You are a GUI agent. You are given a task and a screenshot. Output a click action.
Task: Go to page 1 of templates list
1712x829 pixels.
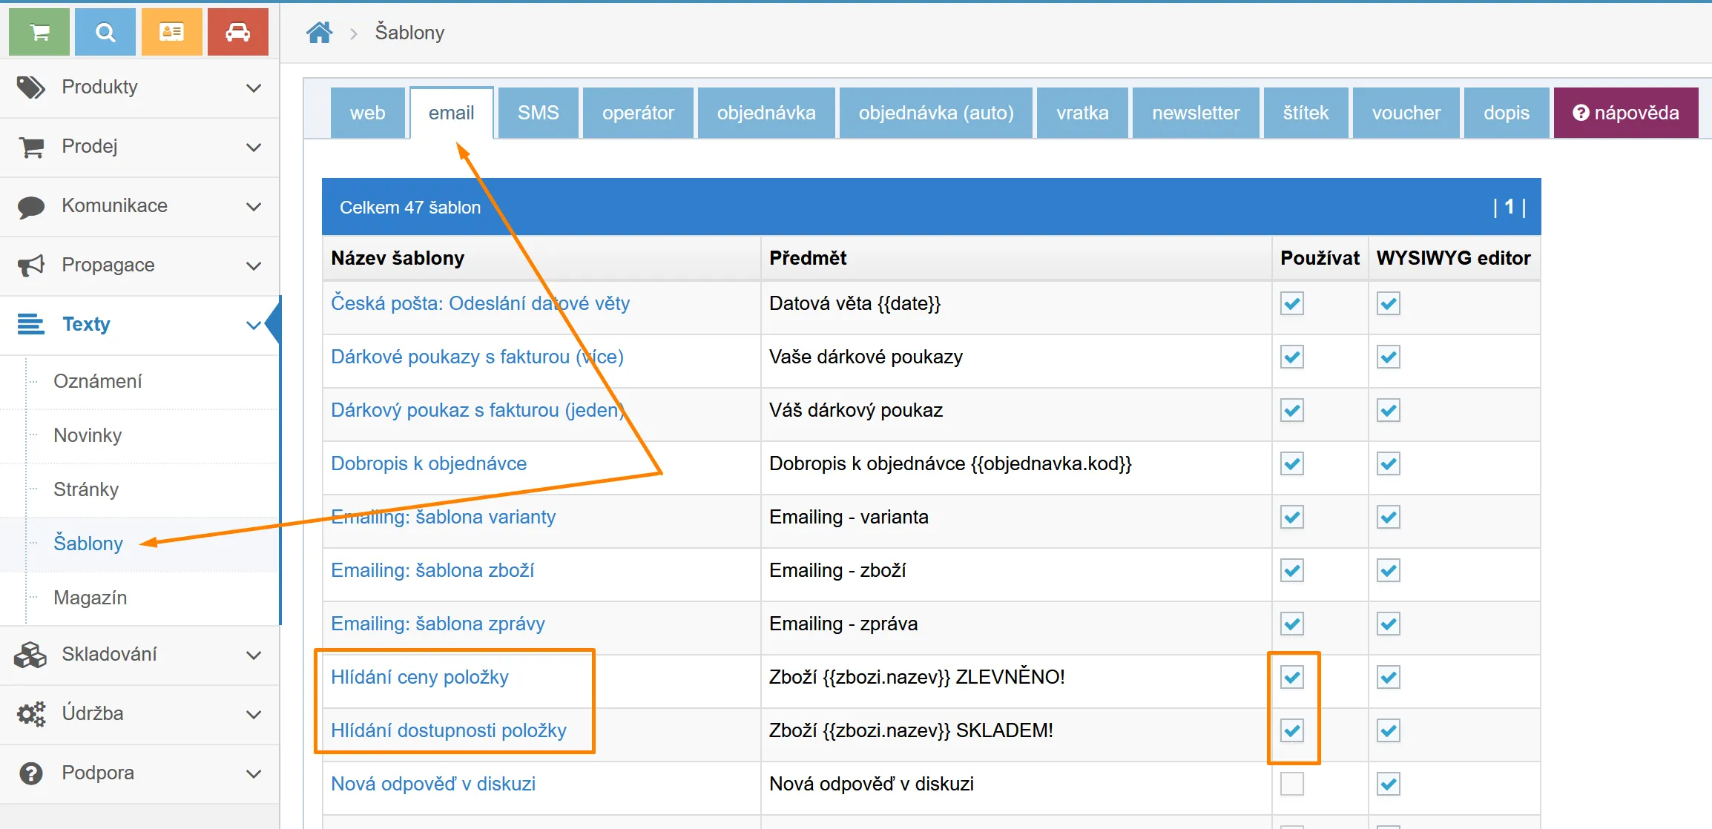[1509, 207]
